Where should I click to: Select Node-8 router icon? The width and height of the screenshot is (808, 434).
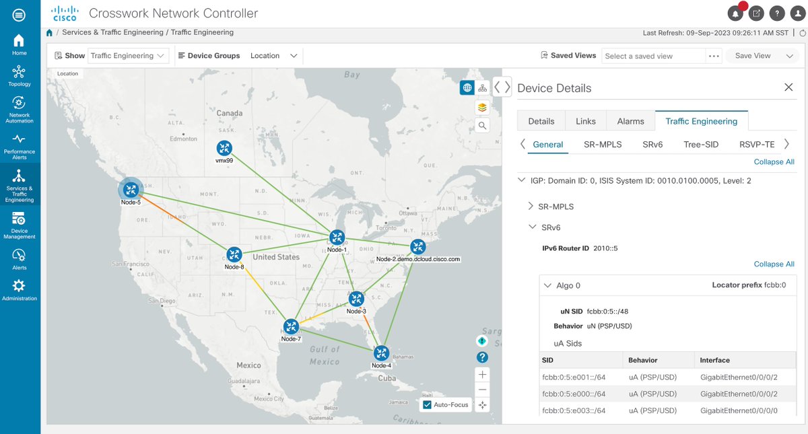(x=234, y=254)
